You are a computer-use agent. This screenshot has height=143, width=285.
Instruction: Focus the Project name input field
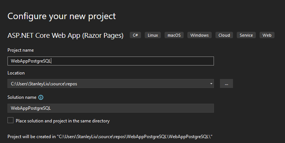(110, 61)
